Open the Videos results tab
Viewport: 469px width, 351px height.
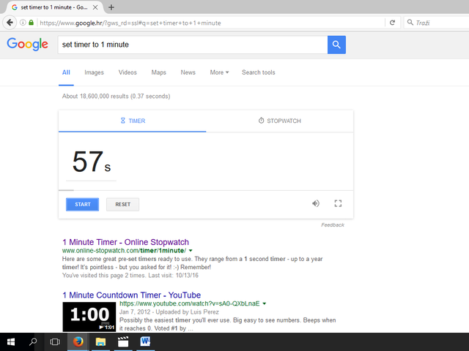pyautogui.click(x=128, y=72)
